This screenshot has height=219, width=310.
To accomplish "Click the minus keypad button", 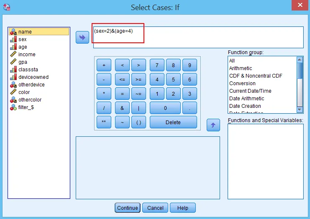I will point(104,79).
